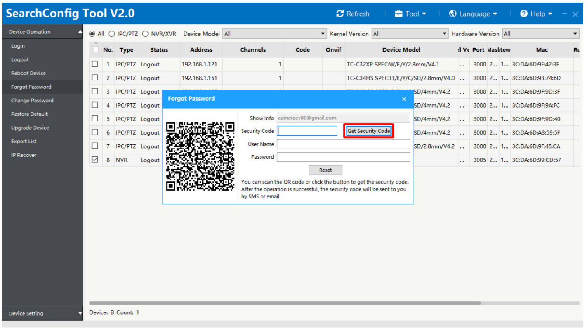The width and height of the screenshot is (587, 333).
Task: Click the Security Code input field
Action: 307,131
